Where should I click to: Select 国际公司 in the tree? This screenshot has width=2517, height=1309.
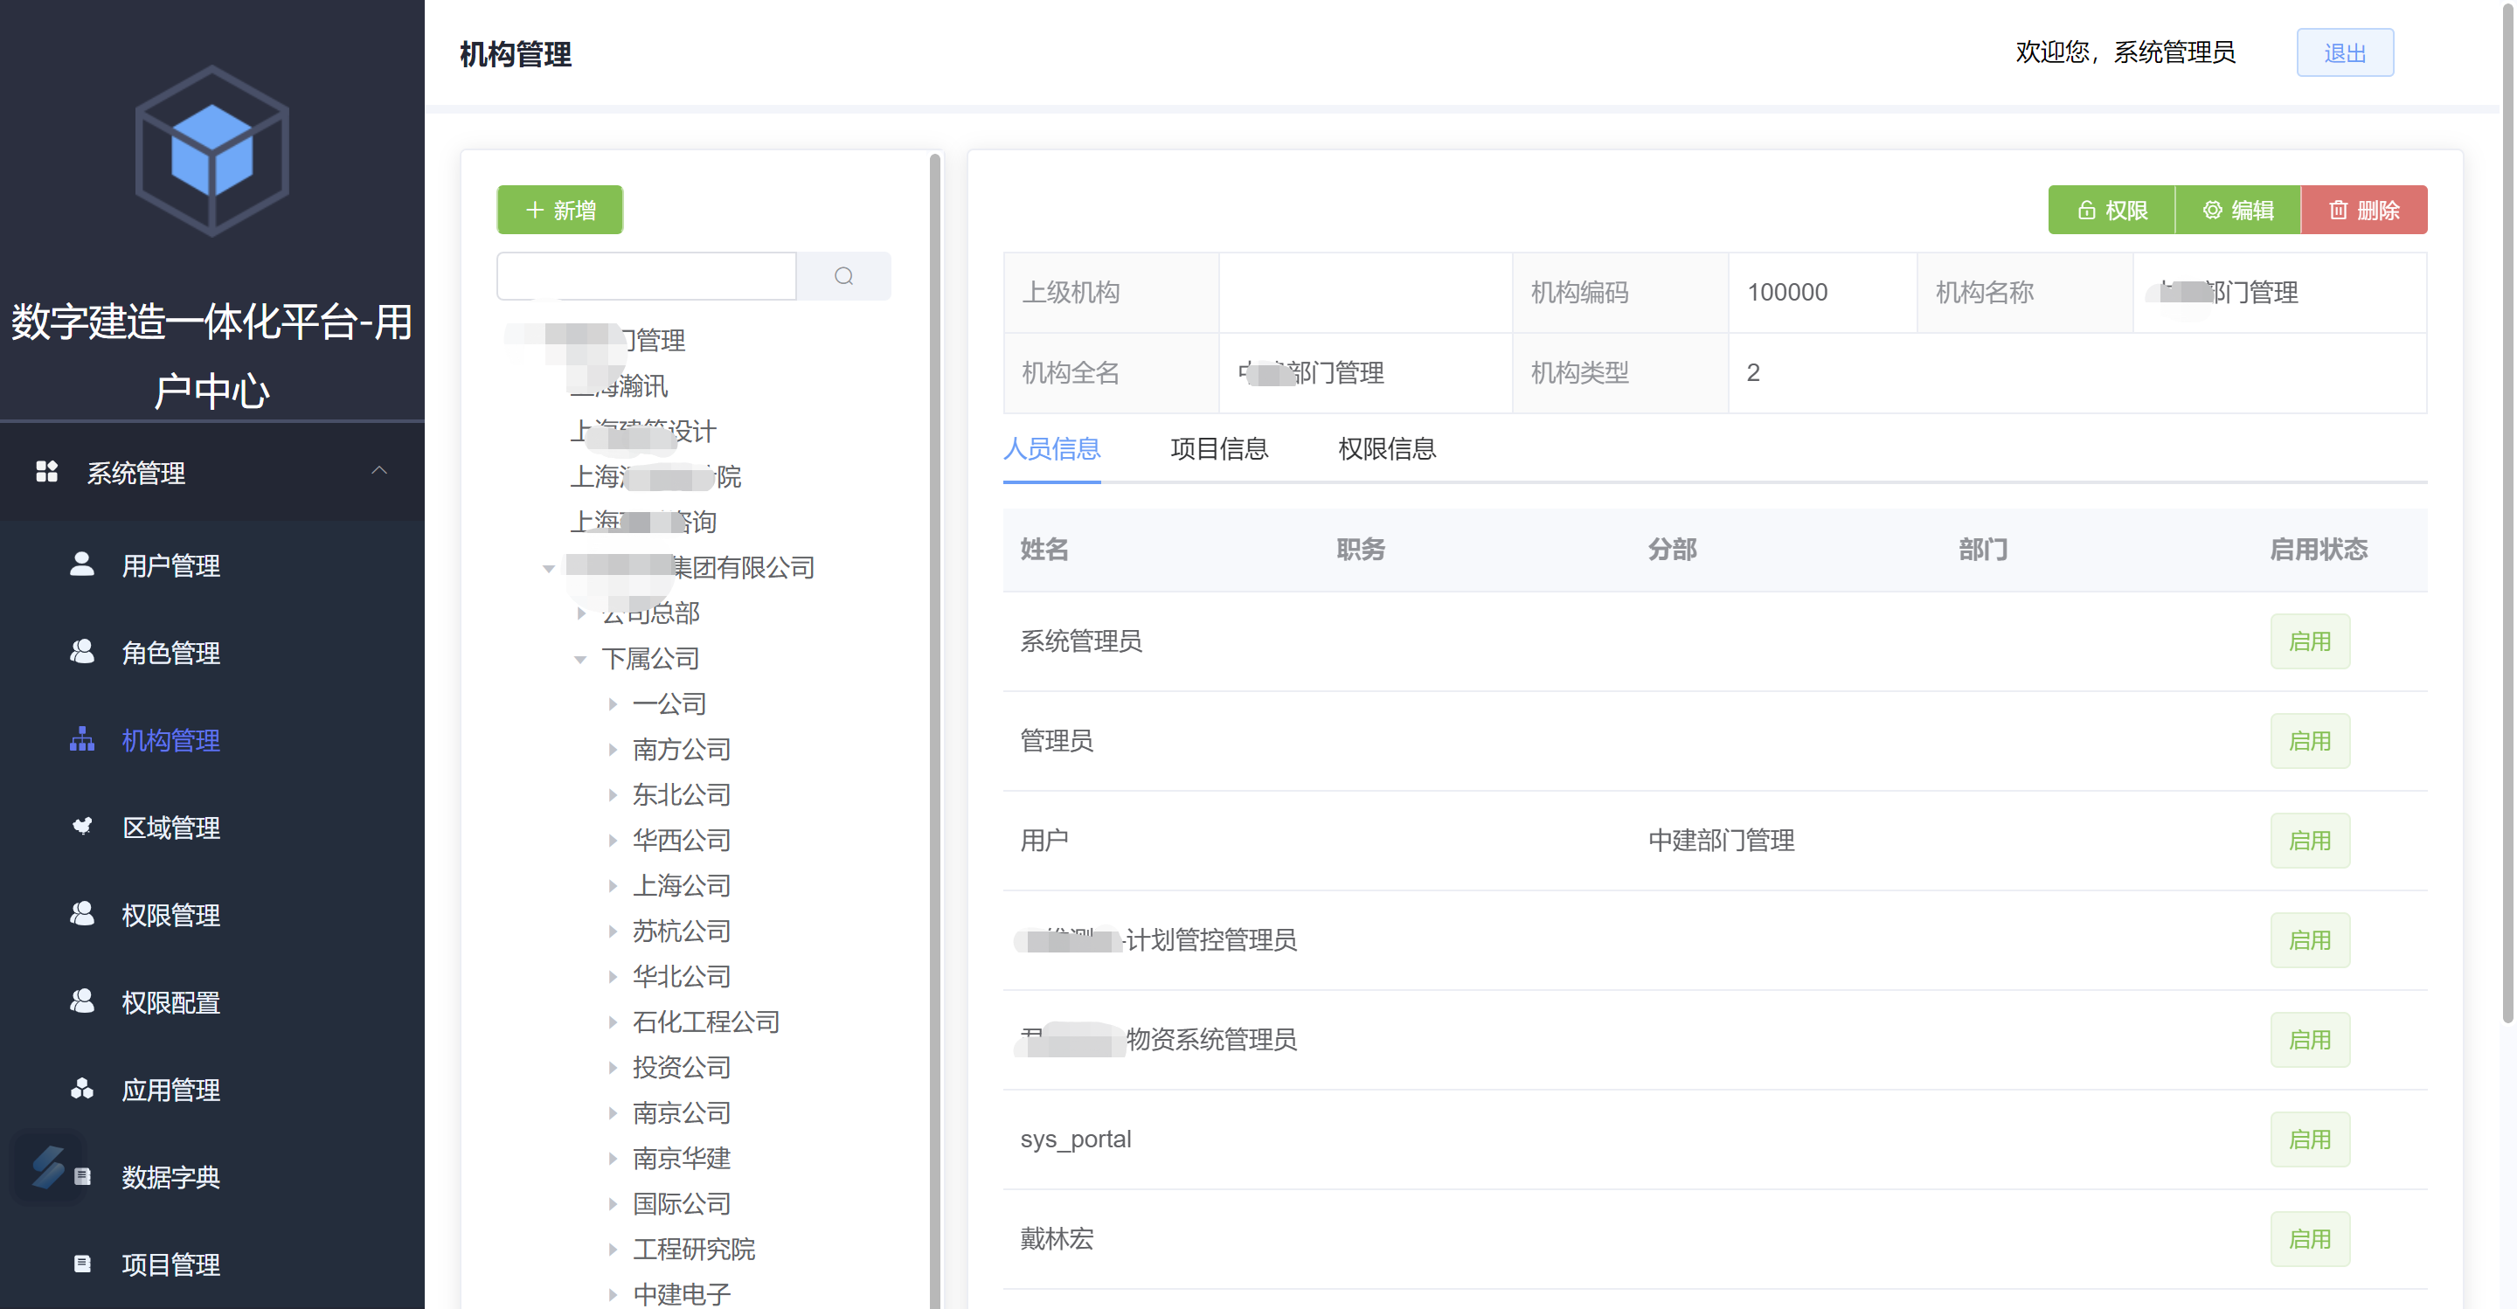pos(681,1203)
